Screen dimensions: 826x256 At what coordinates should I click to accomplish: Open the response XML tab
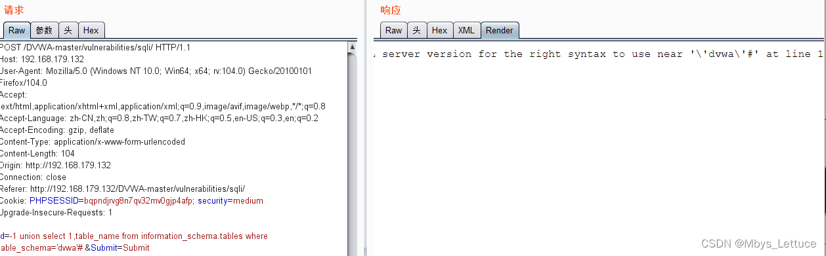[466, 30]
